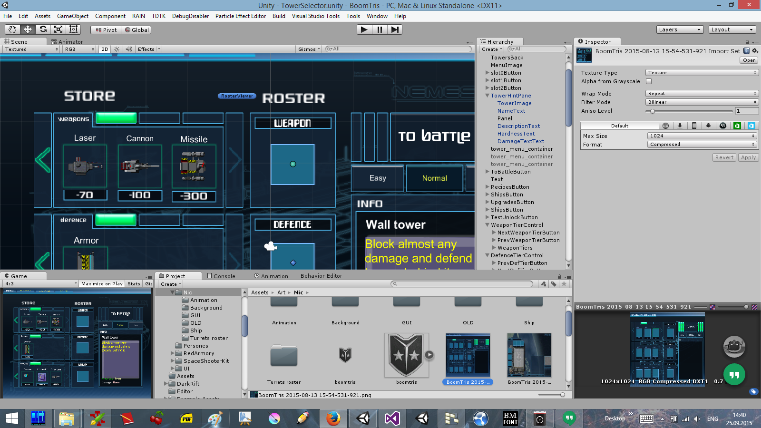Open the Particle Effect Editor menu
This screenshot has width=761, height=428.
coord(241,16)
